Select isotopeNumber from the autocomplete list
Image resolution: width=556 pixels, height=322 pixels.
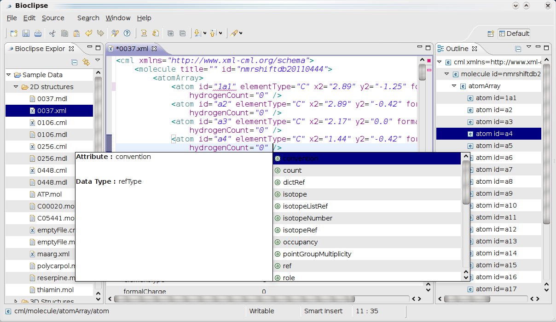307,218
